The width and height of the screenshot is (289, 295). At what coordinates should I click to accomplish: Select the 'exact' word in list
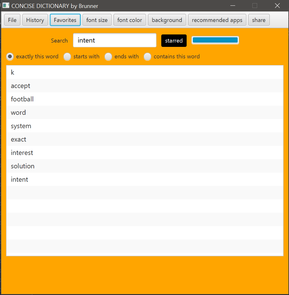(x=145, y=139)
